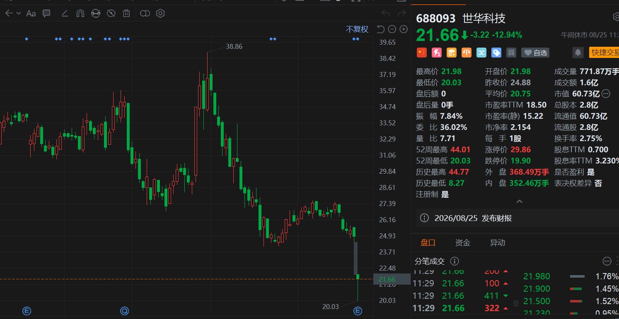Click the leftmost E earnings marker
Screen dimensions: 619x319
tap(27, 311)
